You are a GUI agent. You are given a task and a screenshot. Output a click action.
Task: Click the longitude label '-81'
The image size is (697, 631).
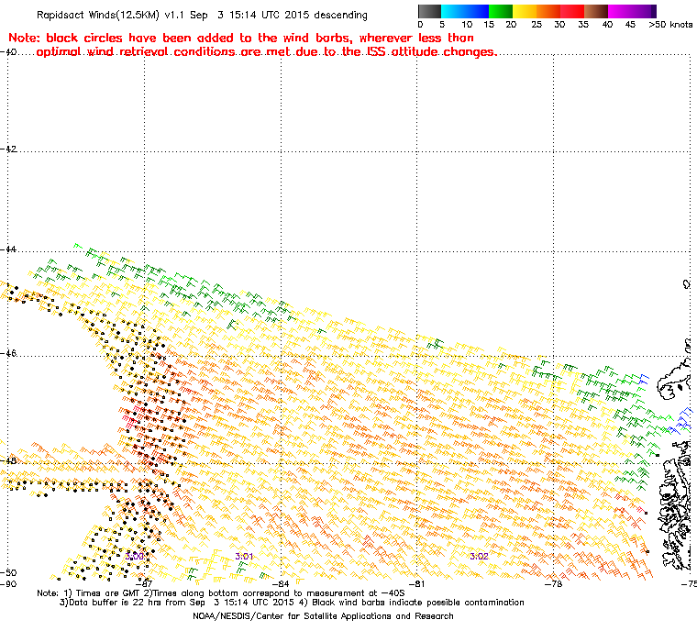point(416,583)
